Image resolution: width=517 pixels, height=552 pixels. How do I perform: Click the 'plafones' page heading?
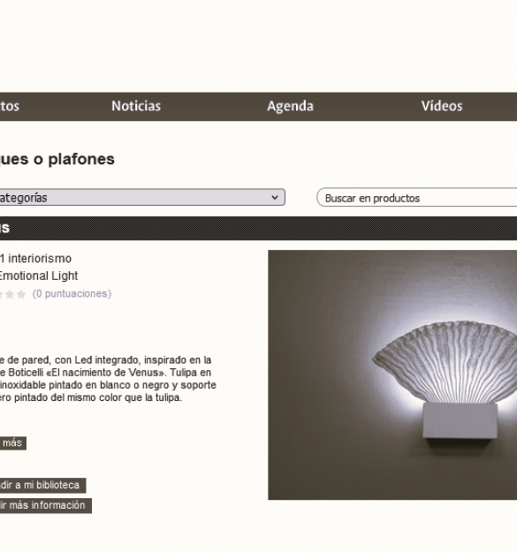tap(57, 160)
